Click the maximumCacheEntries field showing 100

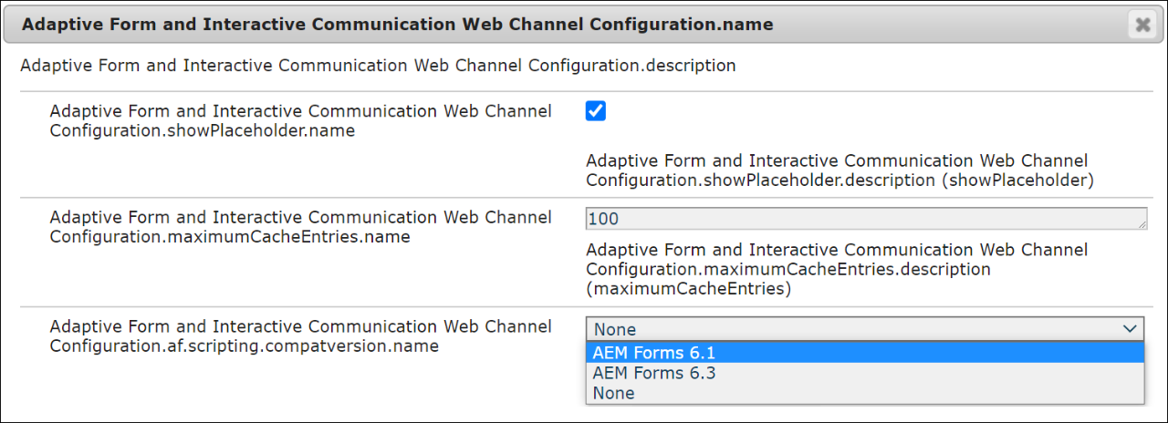(x=866, y=219)
